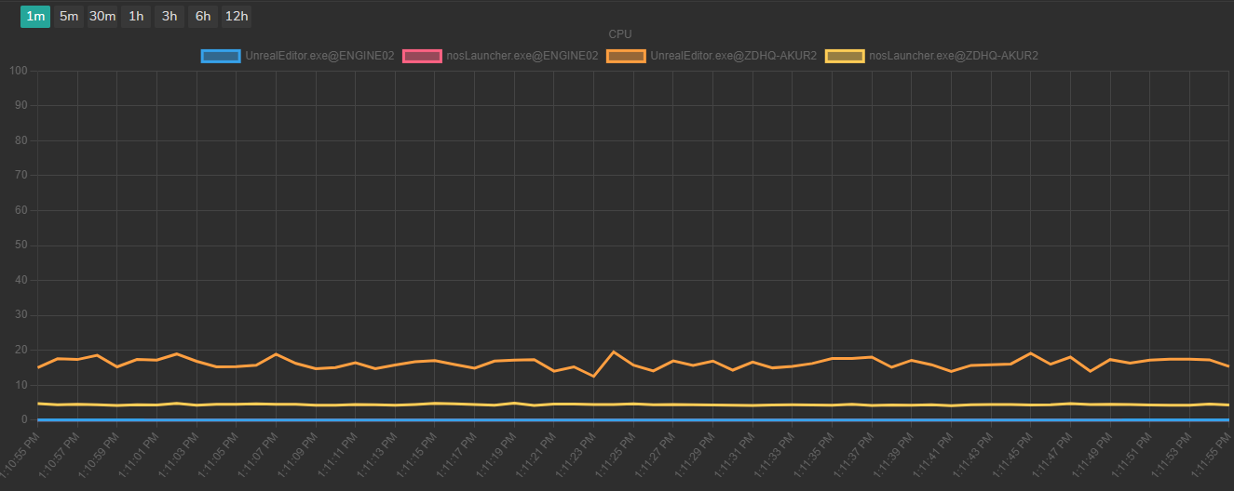
Task: Select the 12h time range
Action: point(237,16)
